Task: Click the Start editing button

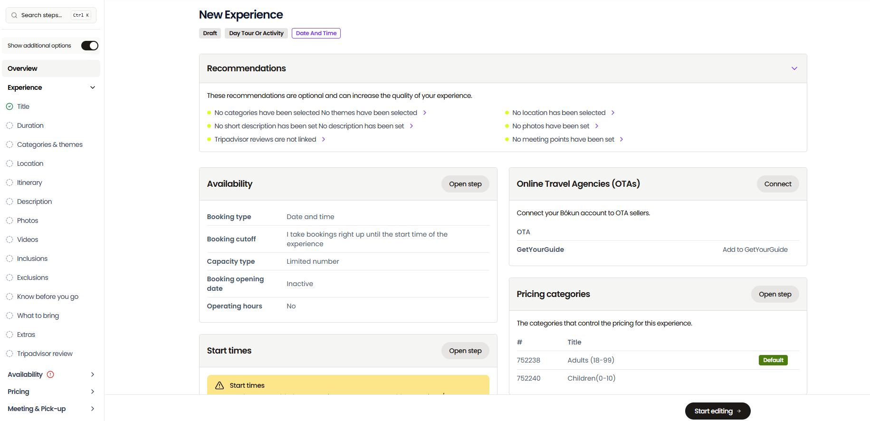Action: click(717, 411)
